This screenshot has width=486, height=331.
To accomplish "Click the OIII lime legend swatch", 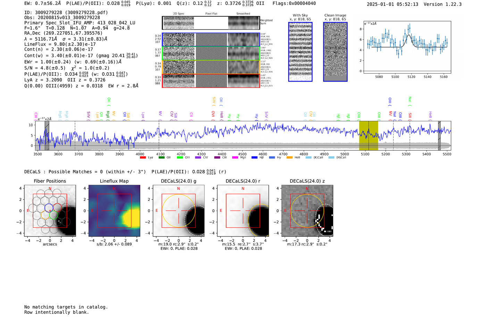I will 180,158.
